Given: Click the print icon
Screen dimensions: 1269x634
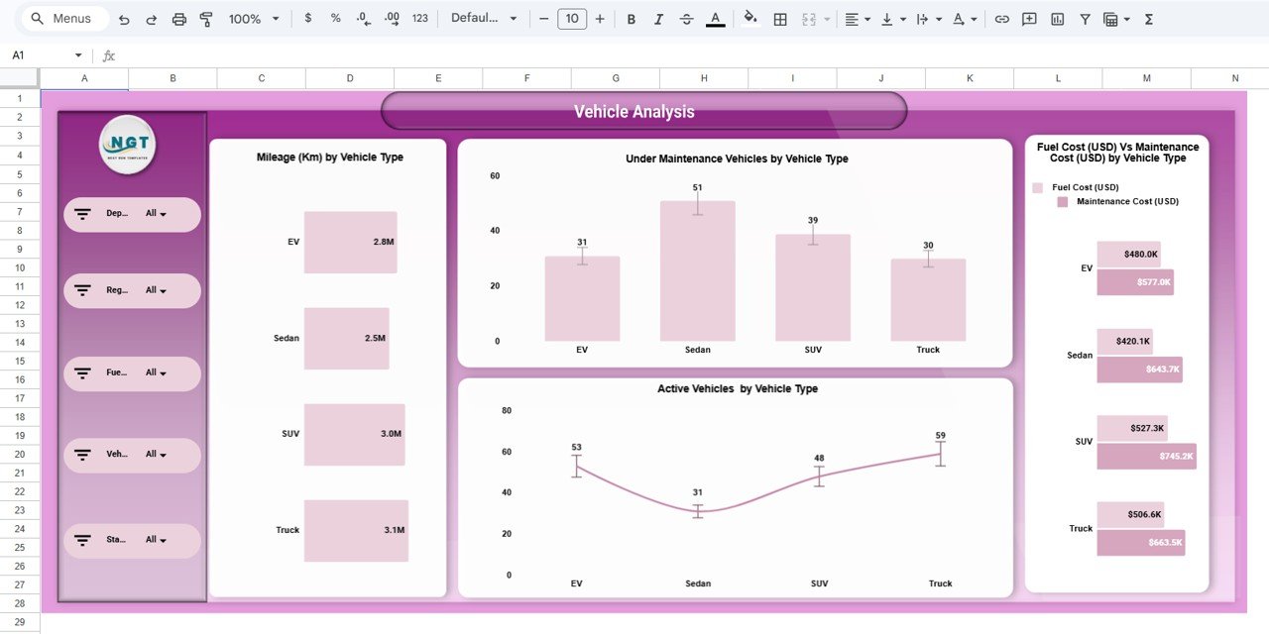Looking at the screenshot, I should point(178,18).
